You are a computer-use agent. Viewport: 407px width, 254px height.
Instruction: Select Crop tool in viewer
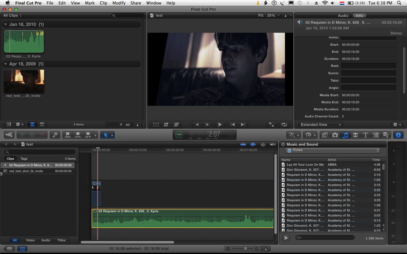pos(166,124)
